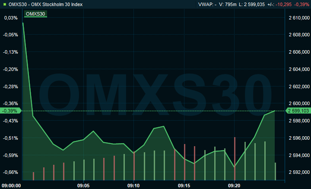Screen dimensions: 311x189
Task: Click the green -0,39% left axis marker
Action: pyautogui.click(x=10, y=111)
